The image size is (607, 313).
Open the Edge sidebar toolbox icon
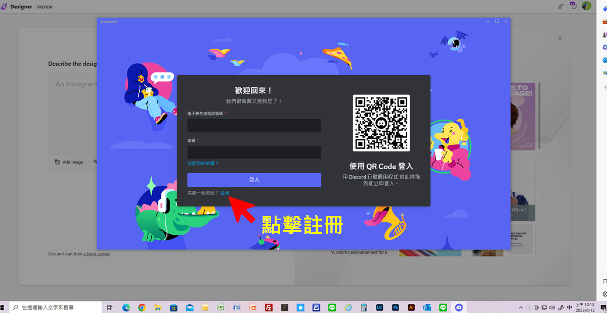pyautogui.click(x=604, y=21)
